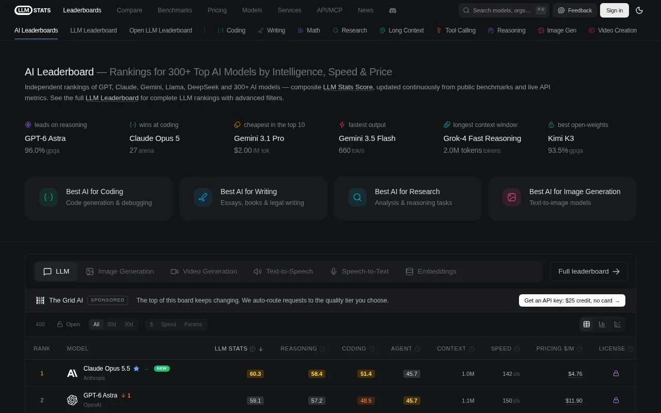Switch to scatter plot view icon

click(618, 324)
